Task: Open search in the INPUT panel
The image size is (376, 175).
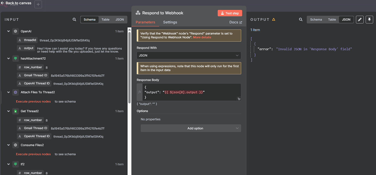Action: coord(74,19)
